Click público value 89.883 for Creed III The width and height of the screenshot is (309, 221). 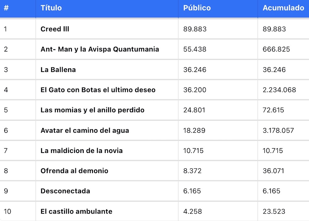(x=195, y=29)
